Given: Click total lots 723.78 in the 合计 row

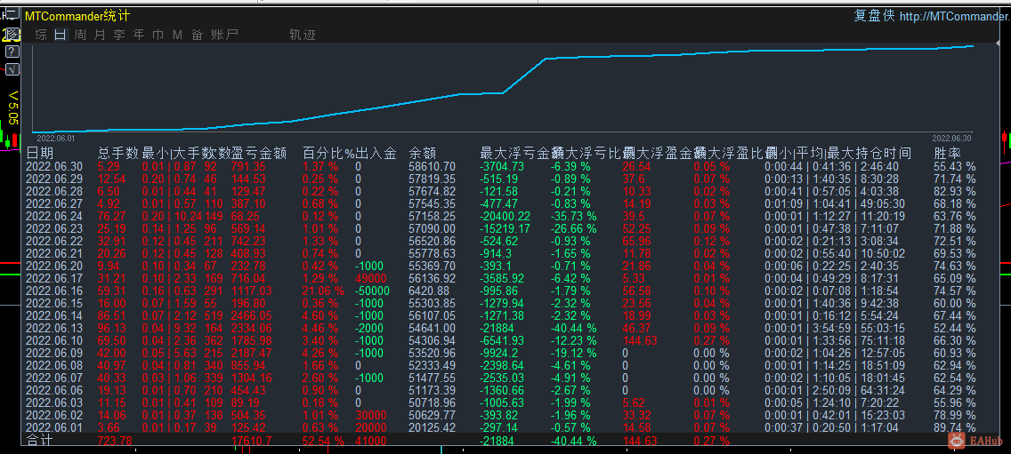Looking at the screenshot, I should [115, 441].
